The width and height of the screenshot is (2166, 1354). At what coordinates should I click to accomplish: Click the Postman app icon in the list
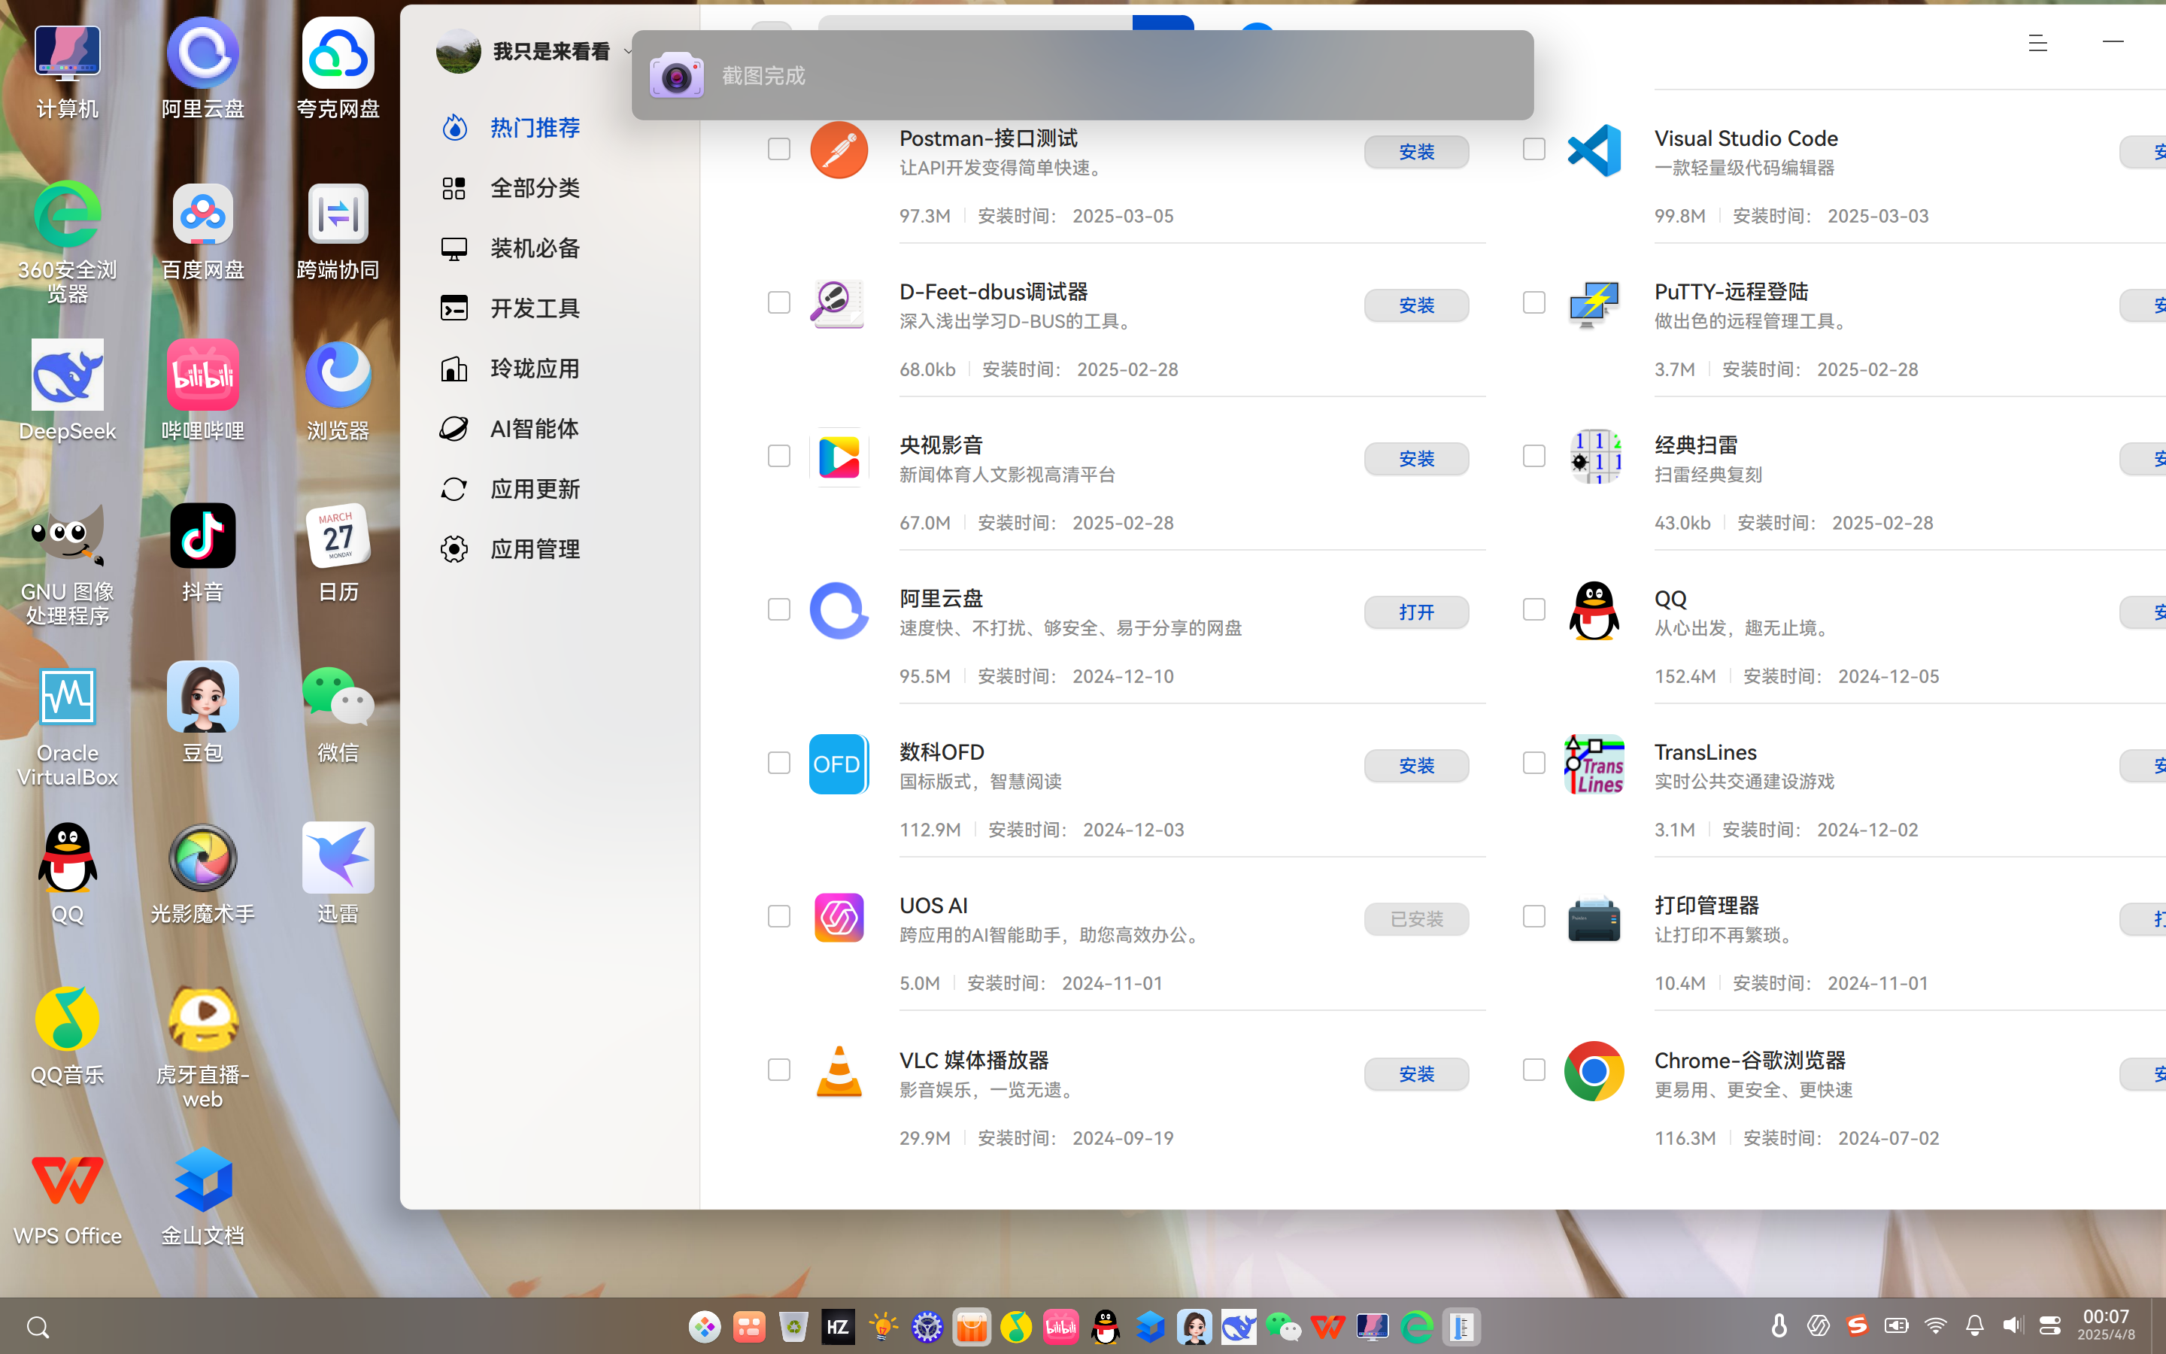coord(839,150)
